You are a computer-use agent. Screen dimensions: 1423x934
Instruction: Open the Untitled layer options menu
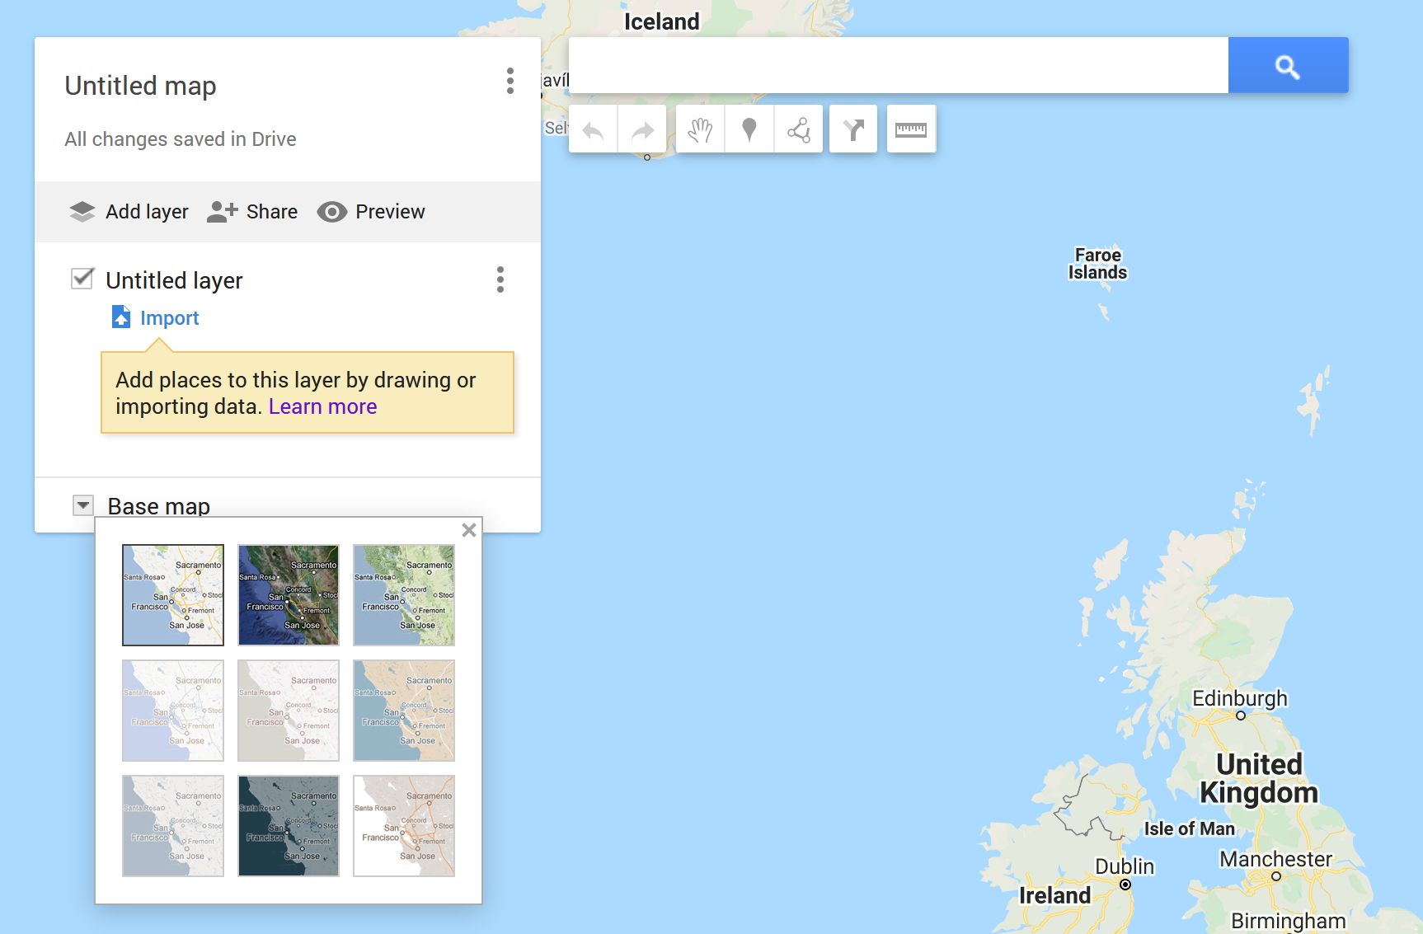pyautogui.click(x=500, y=279)
